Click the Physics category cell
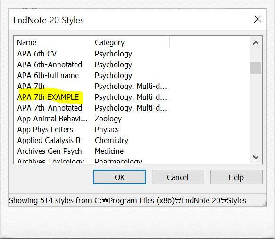Screen dimensions: 275x239 107,130
